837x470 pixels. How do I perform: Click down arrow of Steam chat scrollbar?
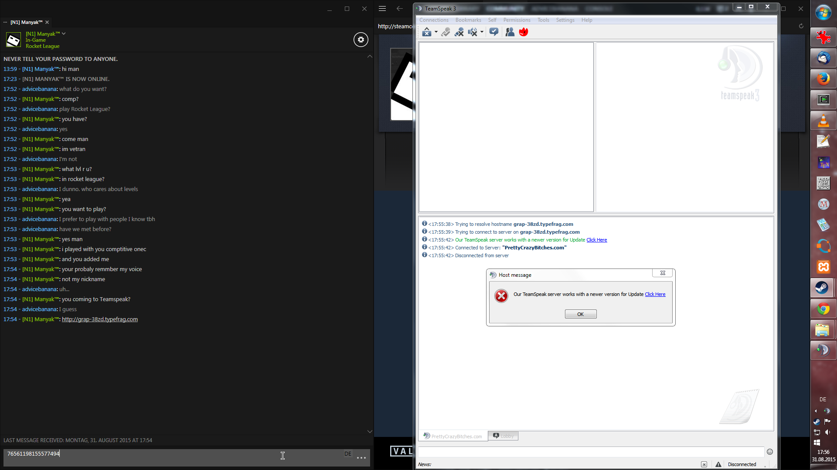point(370,431)
